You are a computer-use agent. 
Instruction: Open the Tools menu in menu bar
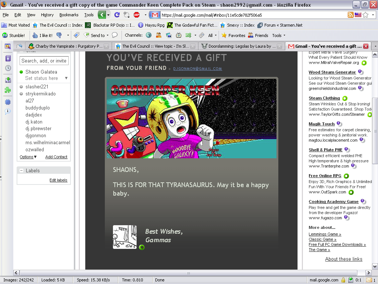pyautogui.click(x=89, y=15)
